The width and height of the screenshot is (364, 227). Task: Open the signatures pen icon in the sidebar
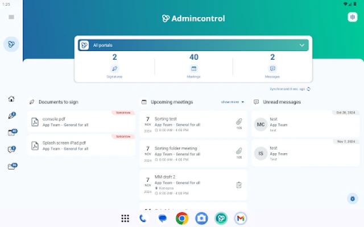(x=11, y=116)
